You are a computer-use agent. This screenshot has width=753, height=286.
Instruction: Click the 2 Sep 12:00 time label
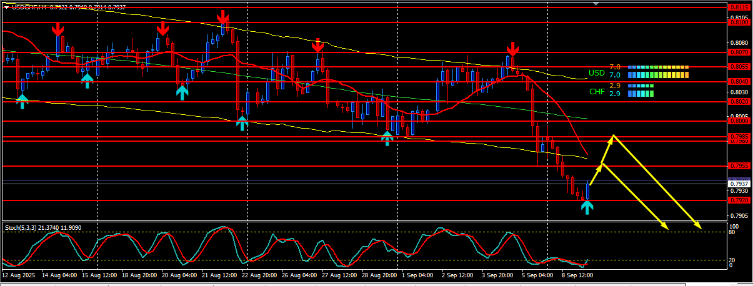coord(457,275)
